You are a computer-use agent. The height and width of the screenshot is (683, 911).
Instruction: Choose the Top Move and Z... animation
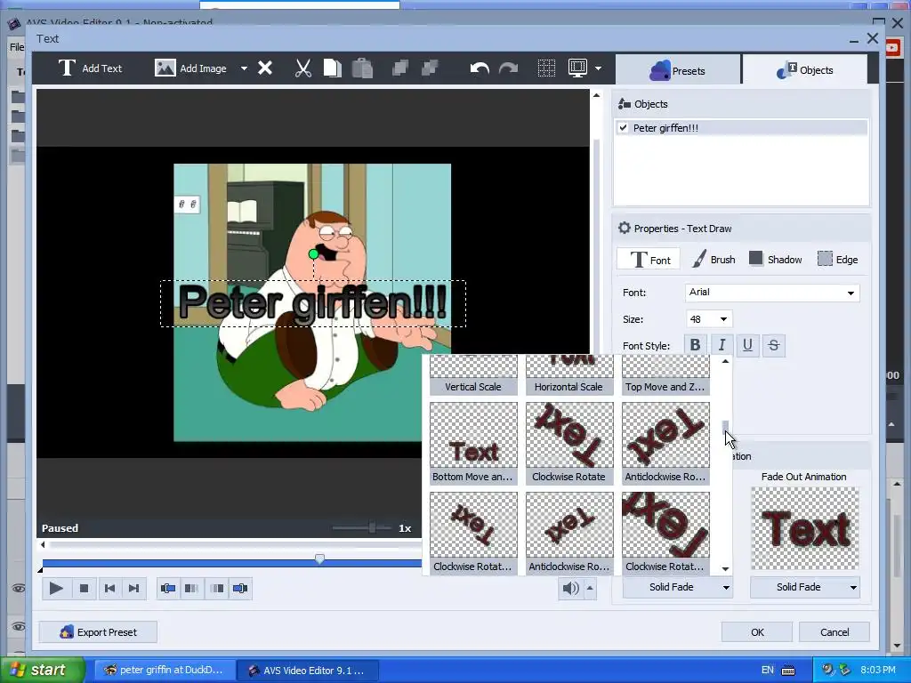click(665, 375)
